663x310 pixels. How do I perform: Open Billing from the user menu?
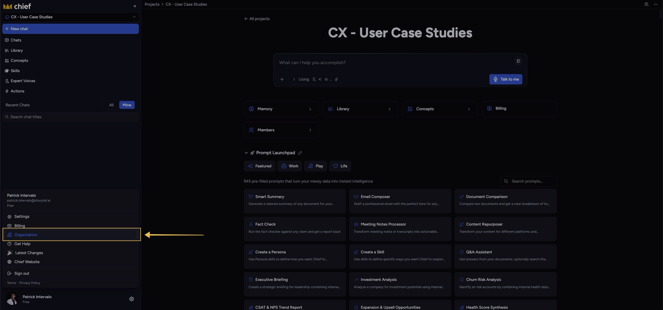[x=70, y=226]
